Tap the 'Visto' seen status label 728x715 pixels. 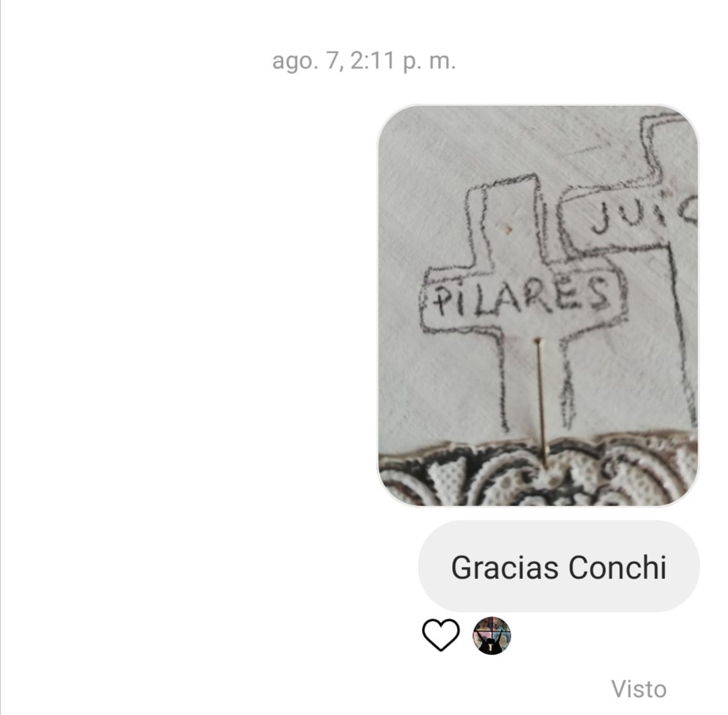639,689
